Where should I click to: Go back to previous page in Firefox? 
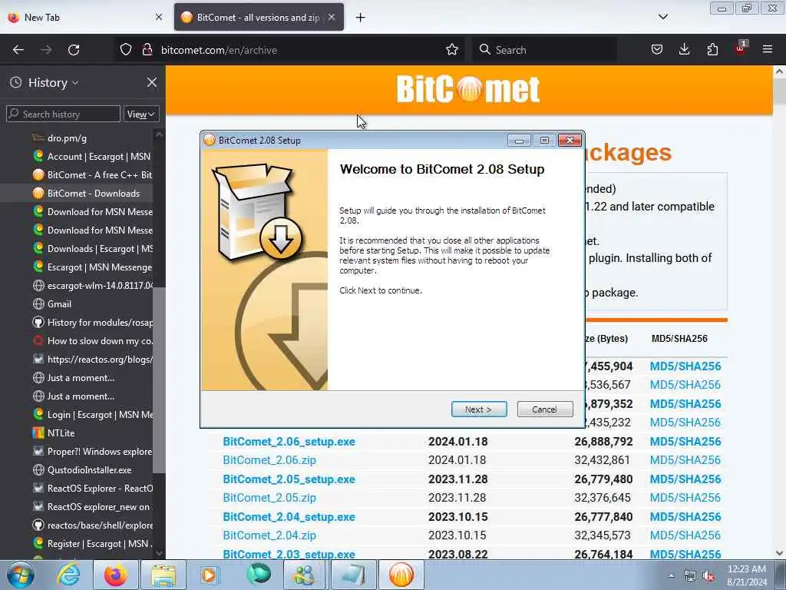click(18, 50)
